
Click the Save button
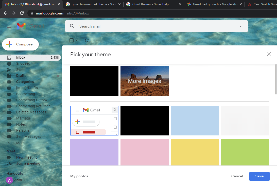click(x=259, y=176)
